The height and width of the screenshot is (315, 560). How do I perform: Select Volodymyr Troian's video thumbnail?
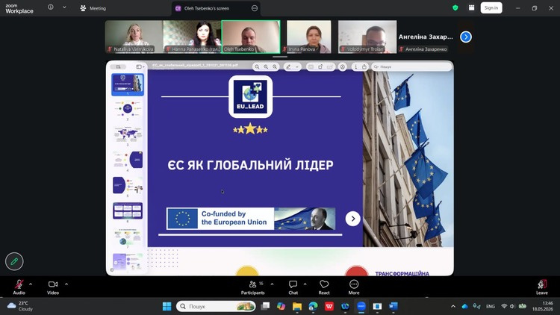point(367,37)
